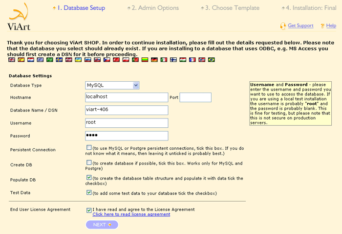Select the Hungary flag language

[x=183, y=60]
